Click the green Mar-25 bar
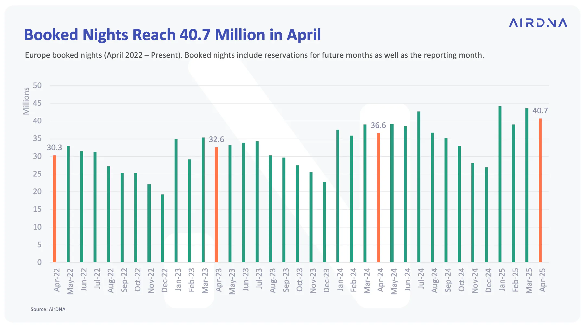 tap(527, 185)
